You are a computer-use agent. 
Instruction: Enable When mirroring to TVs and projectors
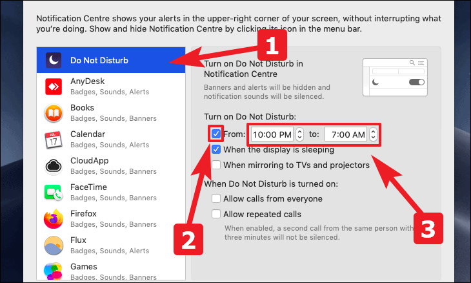coord(216,165)
